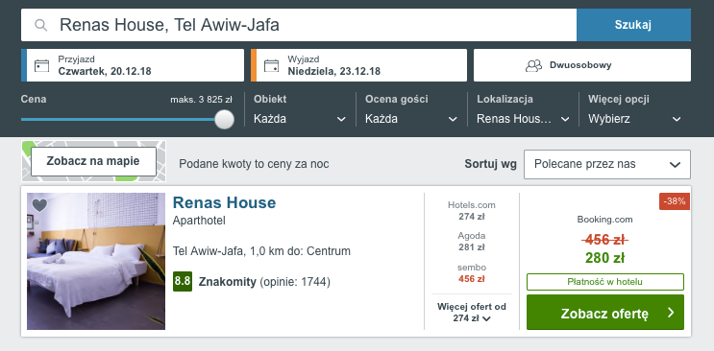Open the Lokalizacja filter dropdown
Screen dimensions: 714x351
click(x=523, y=119)
